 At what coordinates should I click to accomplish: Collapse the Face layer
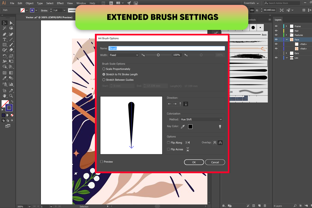click(x=287, y=39)
